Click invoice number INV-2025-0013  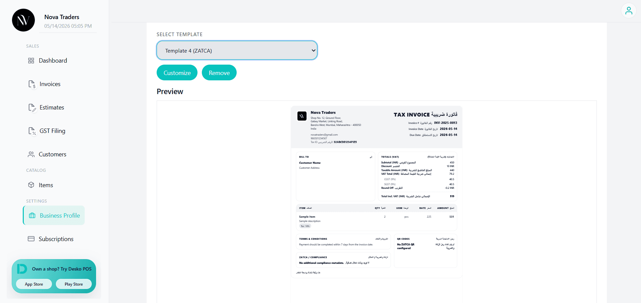coord(446,123)
